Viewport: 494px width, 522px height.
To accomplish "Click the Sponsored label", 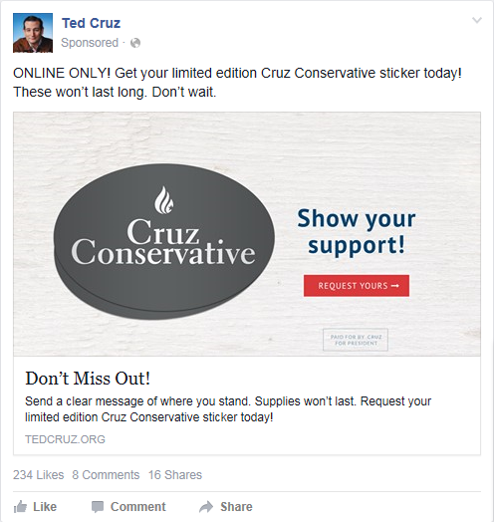I will pyautogui.click(x=90, y=43).
